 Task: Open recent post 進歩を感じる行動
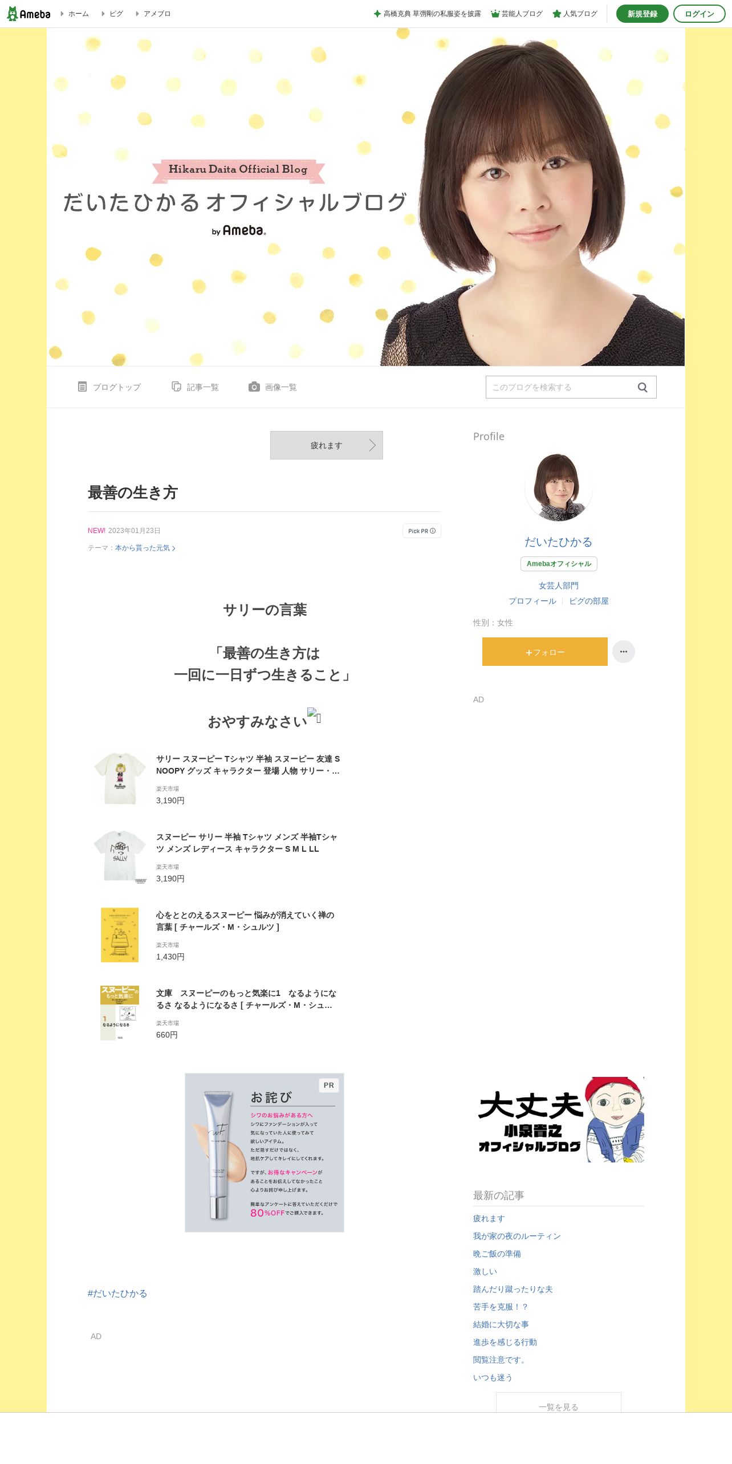(505, 1342)
